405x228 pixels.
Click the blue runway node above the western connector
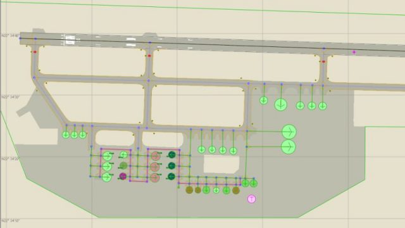[x=35, y=39]
